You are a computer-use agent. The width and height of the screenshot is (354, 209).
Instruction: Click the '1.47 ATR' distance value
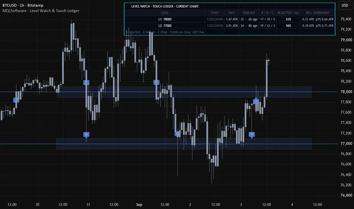[x=232, y=19]
